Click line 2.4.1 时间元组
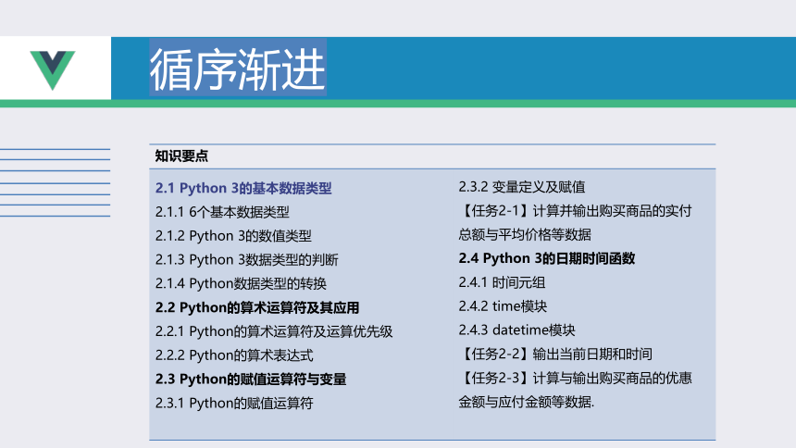 (502, 282)
